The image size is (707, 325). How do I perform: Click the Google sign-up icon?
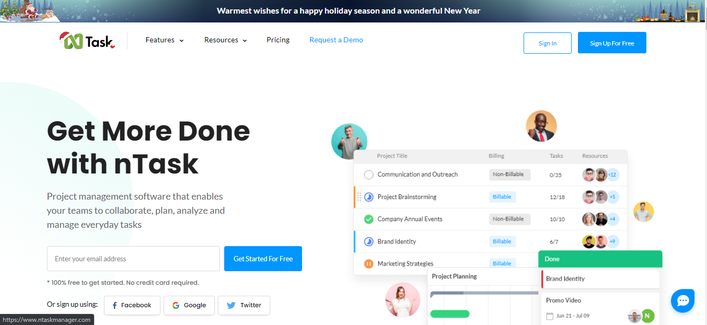176,305
